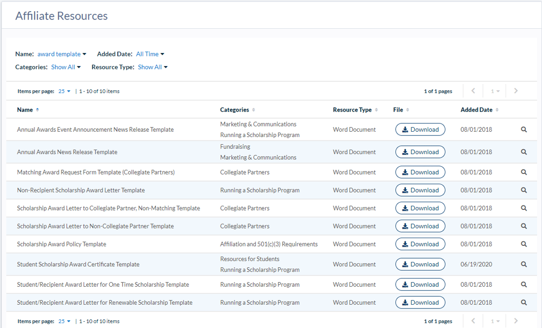Image resolution: width=542 pixels, height=328 pixels.
Task: Change top Items per page value 25
Action: 64,91
